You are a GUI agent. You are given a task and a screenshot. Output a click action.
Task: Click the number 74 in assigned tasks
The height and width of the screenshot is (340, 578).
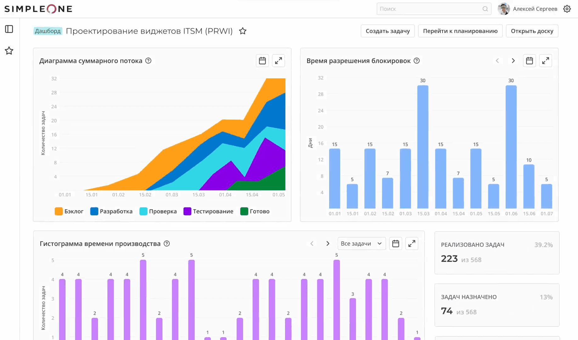447,311
